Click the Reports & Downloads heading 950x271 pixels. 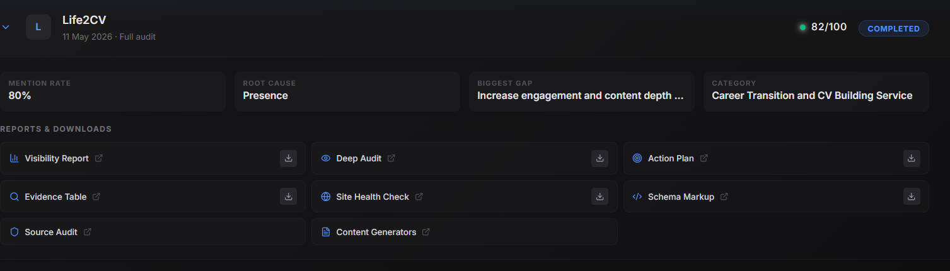point(56,129)
